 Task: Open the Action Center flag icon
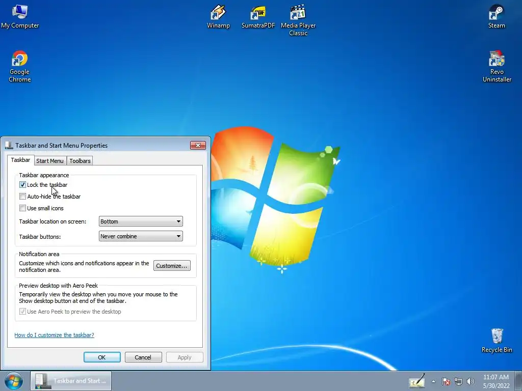pyautogui.click(x=446, y=381)
